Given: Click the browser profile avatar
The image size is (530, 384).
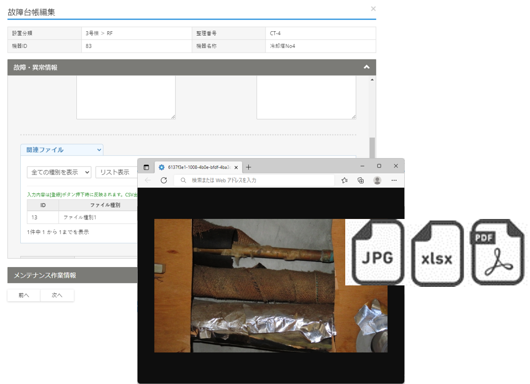Looking at the screenshot, I should [377, 180].
